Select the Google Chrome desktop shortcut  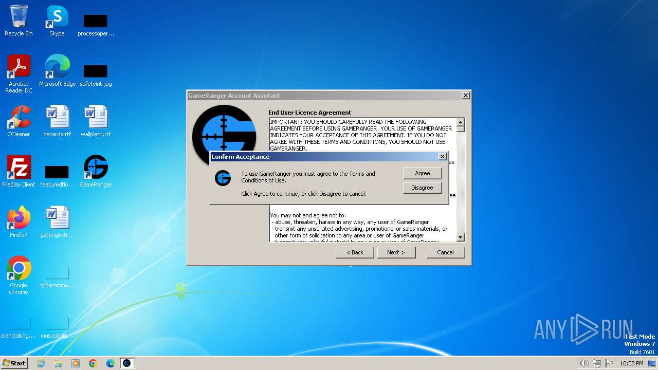pos(19,275)
